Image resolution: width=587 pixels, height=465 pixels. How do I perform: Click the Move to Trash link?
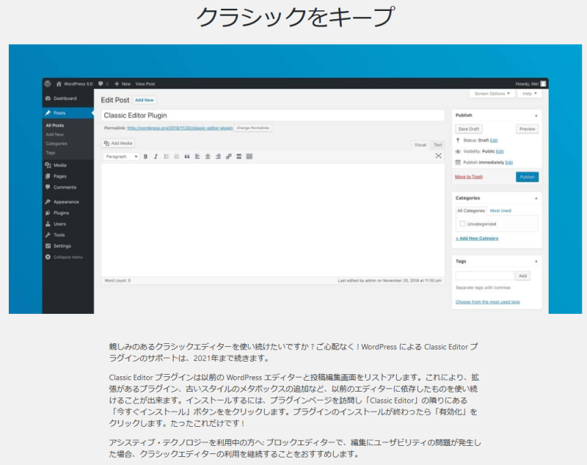[x=469, y=177]
